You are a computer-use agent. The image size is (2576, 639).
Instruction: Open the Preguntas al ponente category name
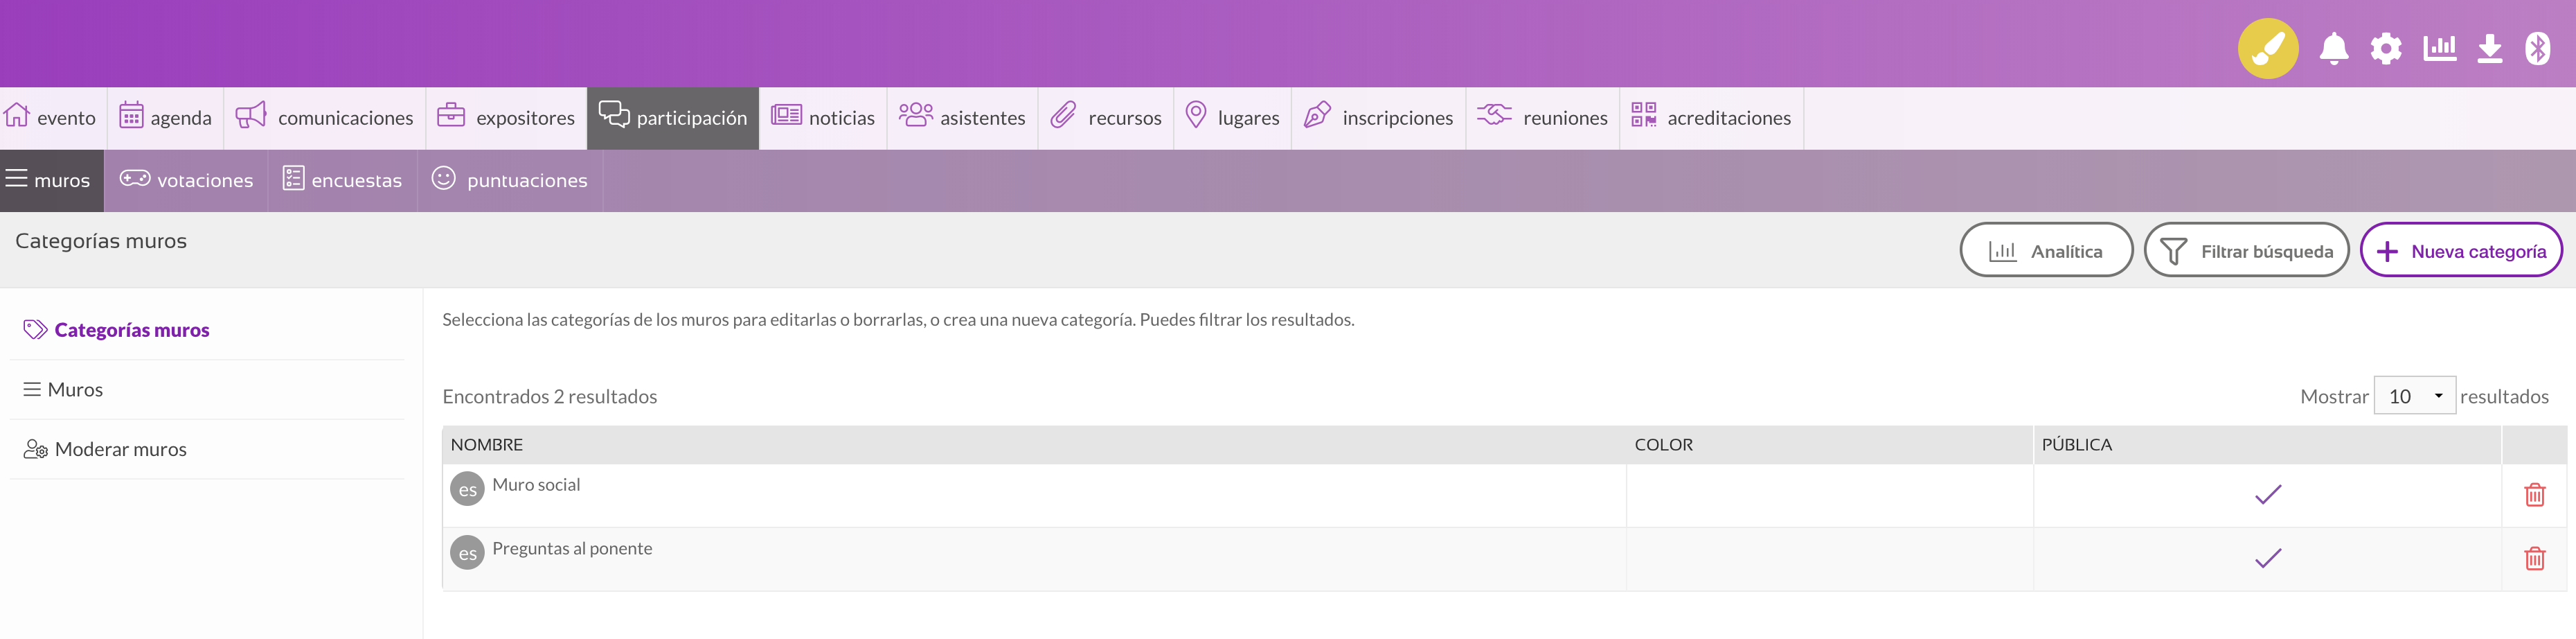(572, 549)
